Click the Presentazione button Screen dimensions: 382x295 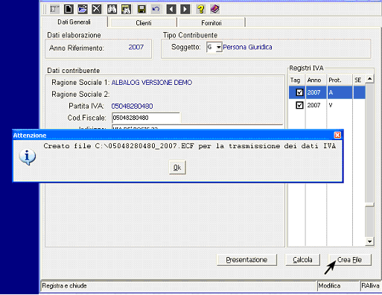pyautogui.click(x=246, y=260)
